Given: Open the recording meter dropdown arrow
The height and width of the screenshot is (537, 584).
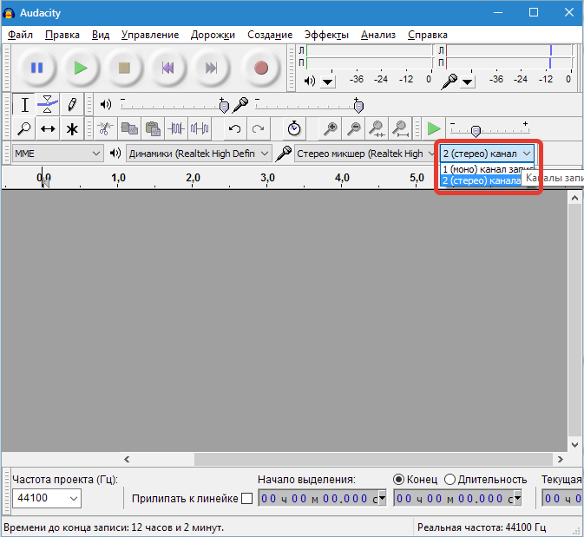Looking at the screenshot, I should tap(468, 82).
